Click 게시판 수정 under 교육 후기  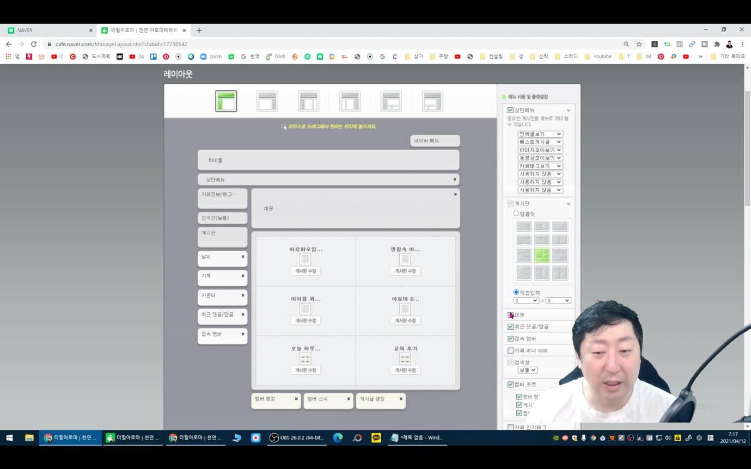[x=405, y=370]
